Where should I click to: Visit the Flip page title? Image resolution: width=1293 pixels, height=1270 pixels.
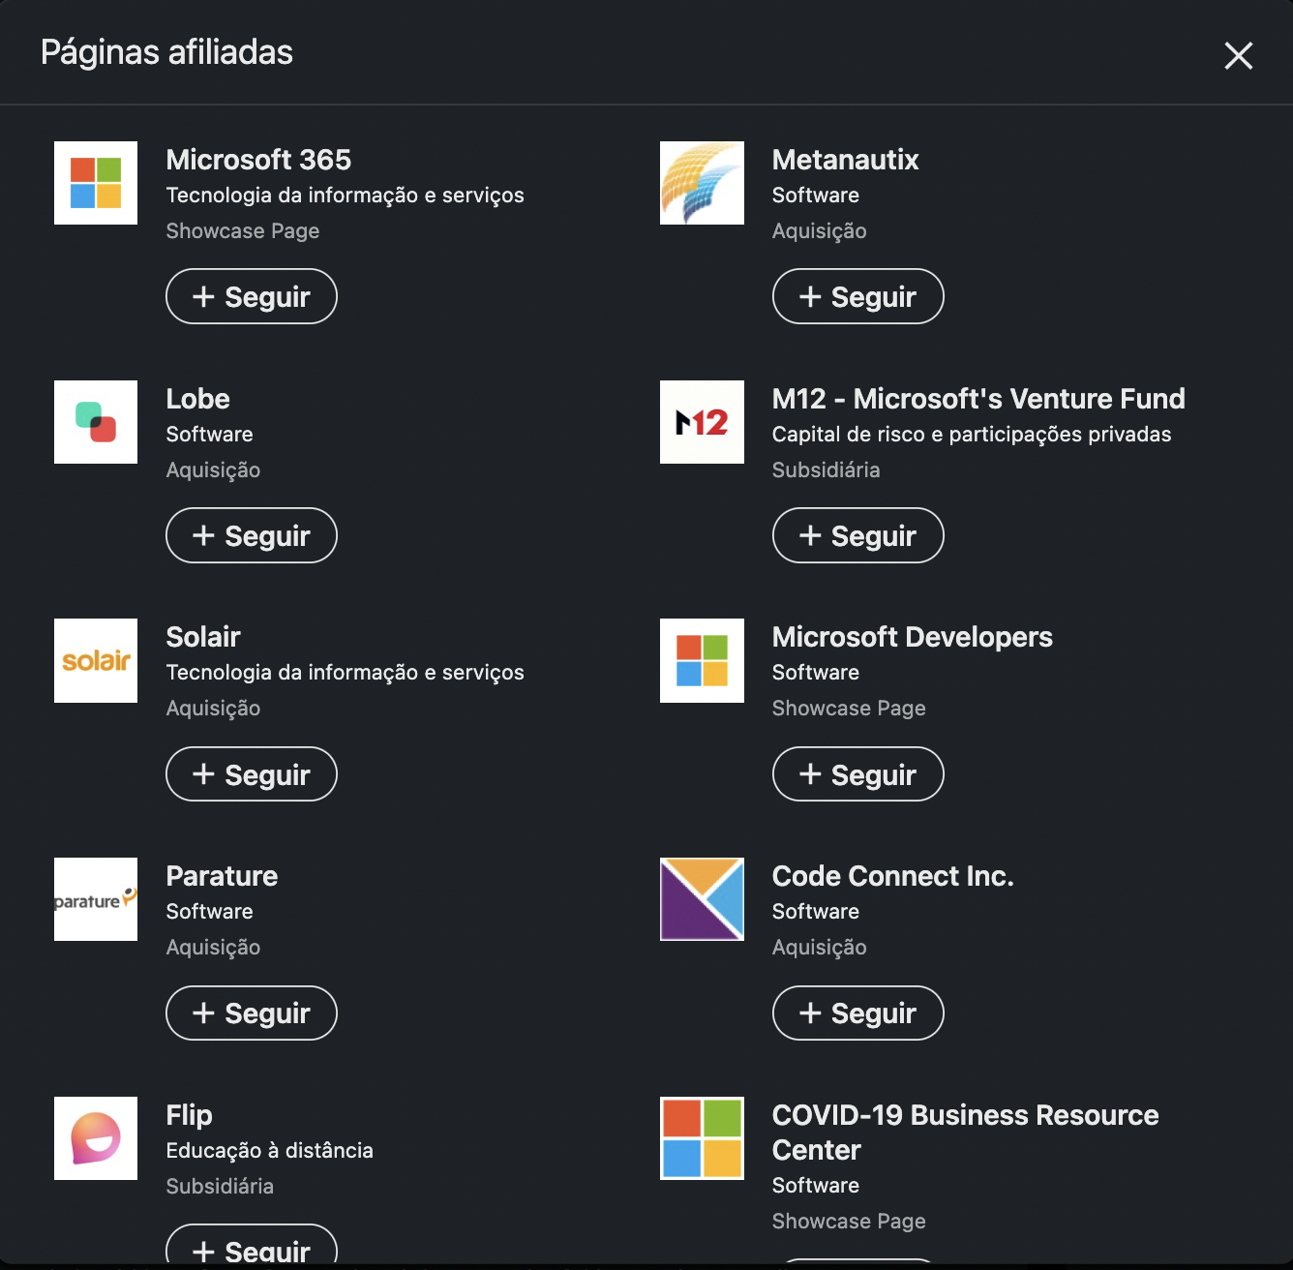[190, 1115]
